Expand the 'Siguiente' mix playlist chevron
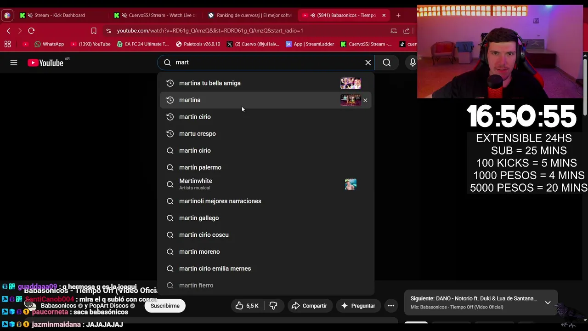 (548, 302)
